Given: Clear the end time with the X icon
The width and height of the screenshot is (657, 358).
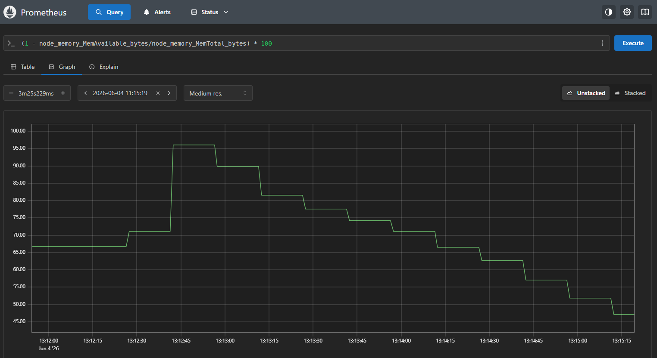Looking at the screenshot, I should tap(158, 93).
